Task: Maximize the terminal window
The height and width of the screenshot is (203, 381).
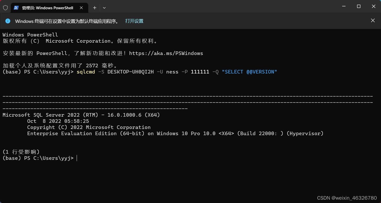Action: 359,6
